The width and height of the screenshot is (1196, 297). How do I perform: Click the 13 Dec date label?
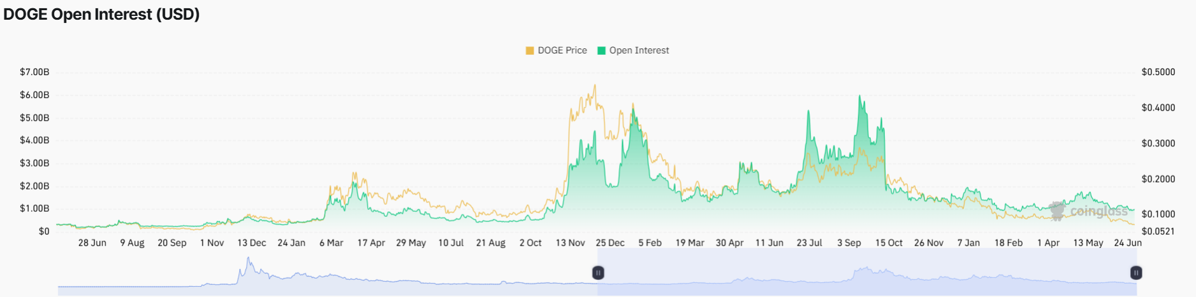click(252, 243)
